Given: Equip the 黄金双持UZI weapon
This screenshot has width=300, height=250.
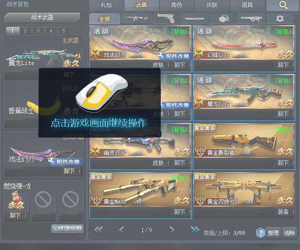Looking at the screenshot, I should [283, 212].
